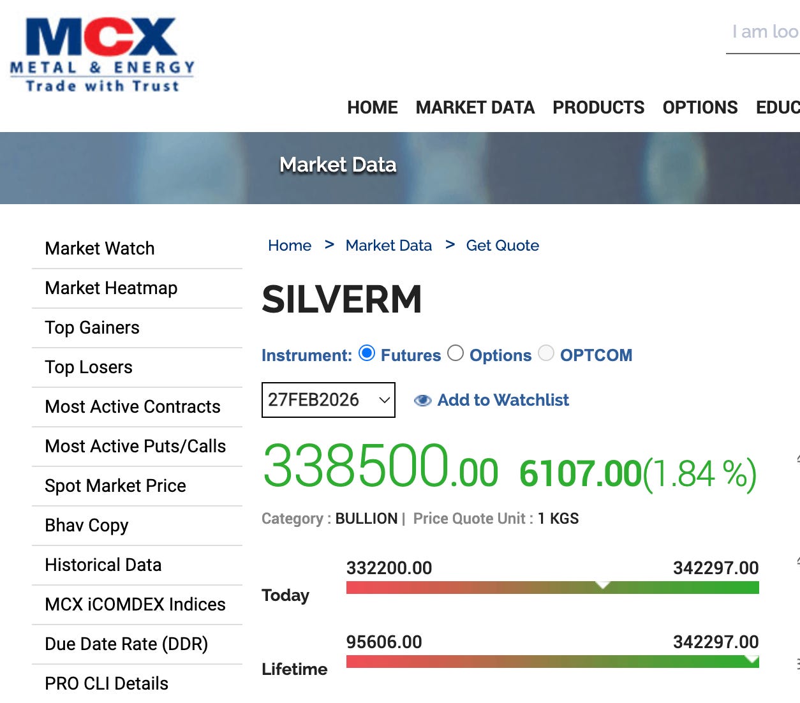The width and height of the screenshot is (800, 703).
Task: Click the Price Quote Unit 1 KGS text
Action: 496,519
